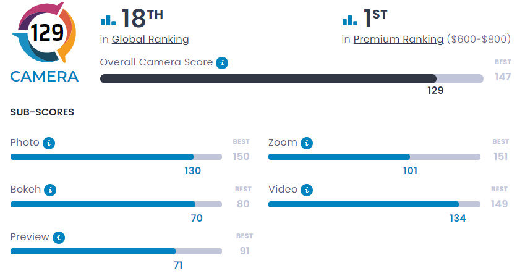
Task: Select the Preview score bar
Action: point(116,251)
